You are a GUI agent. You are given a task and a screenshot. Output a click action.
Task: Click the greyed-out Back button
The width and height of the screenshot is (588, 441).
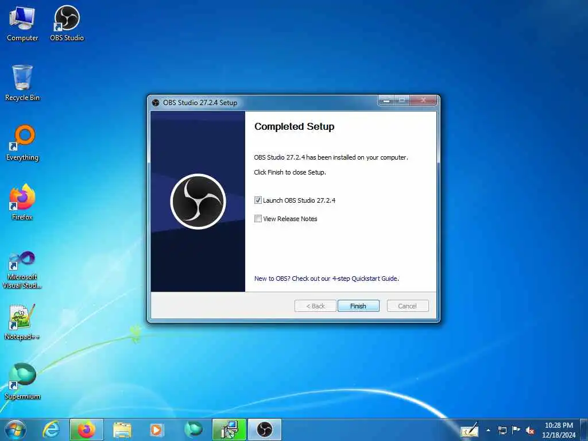pyautogui.click(x=315, y=306)
